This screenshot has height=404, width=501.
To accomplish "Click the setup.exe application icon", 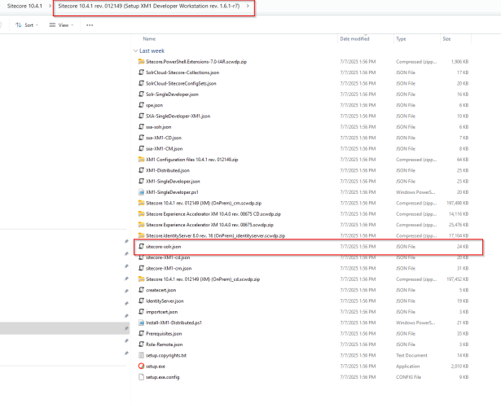I will click(140, 366).
